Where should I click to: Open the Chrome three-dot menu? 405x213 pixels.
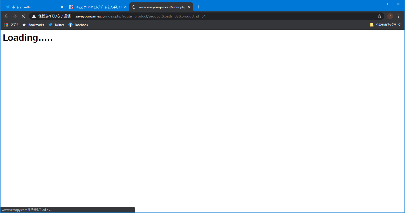[x=399, y=16]
